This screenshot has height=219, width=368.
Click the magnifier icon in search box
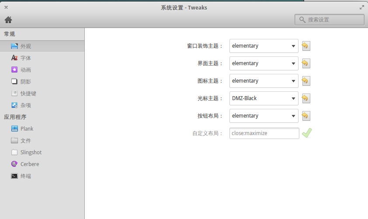[302, 20]
